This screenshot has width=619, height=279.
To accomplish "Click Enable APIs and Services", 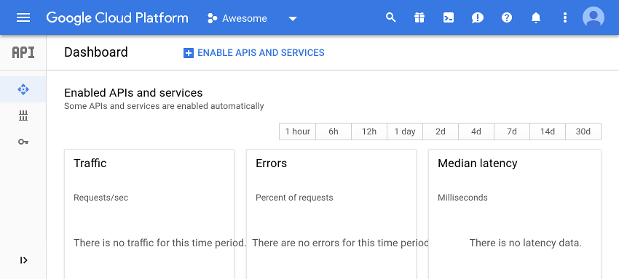I will click(x=254, y=53).
